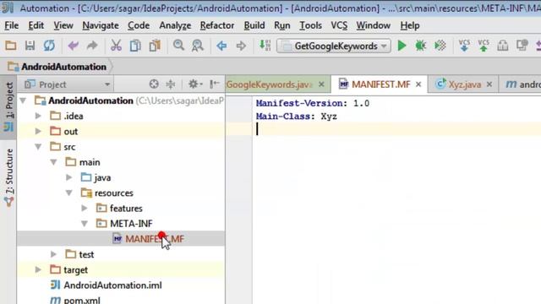Collapse the AndroidAutomation root node

[23, 100]
